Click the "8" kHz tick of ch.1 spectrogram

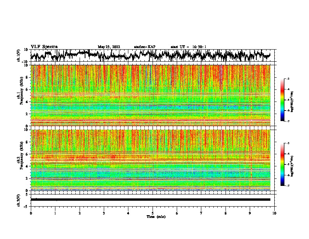pos(27,77)
